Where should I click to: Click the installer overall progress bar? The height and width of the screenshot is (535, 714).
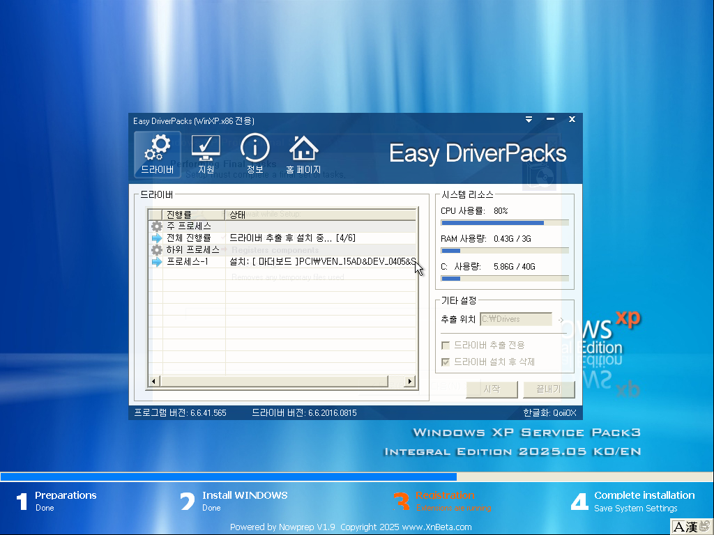point(357,476)
